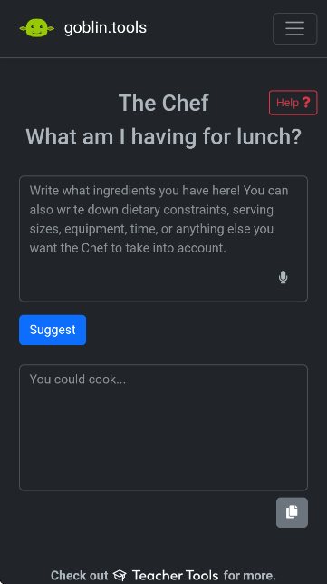Open the Help button
Image resolution: width=327 pixels, height=584 pixels.
tap(293, 103)
